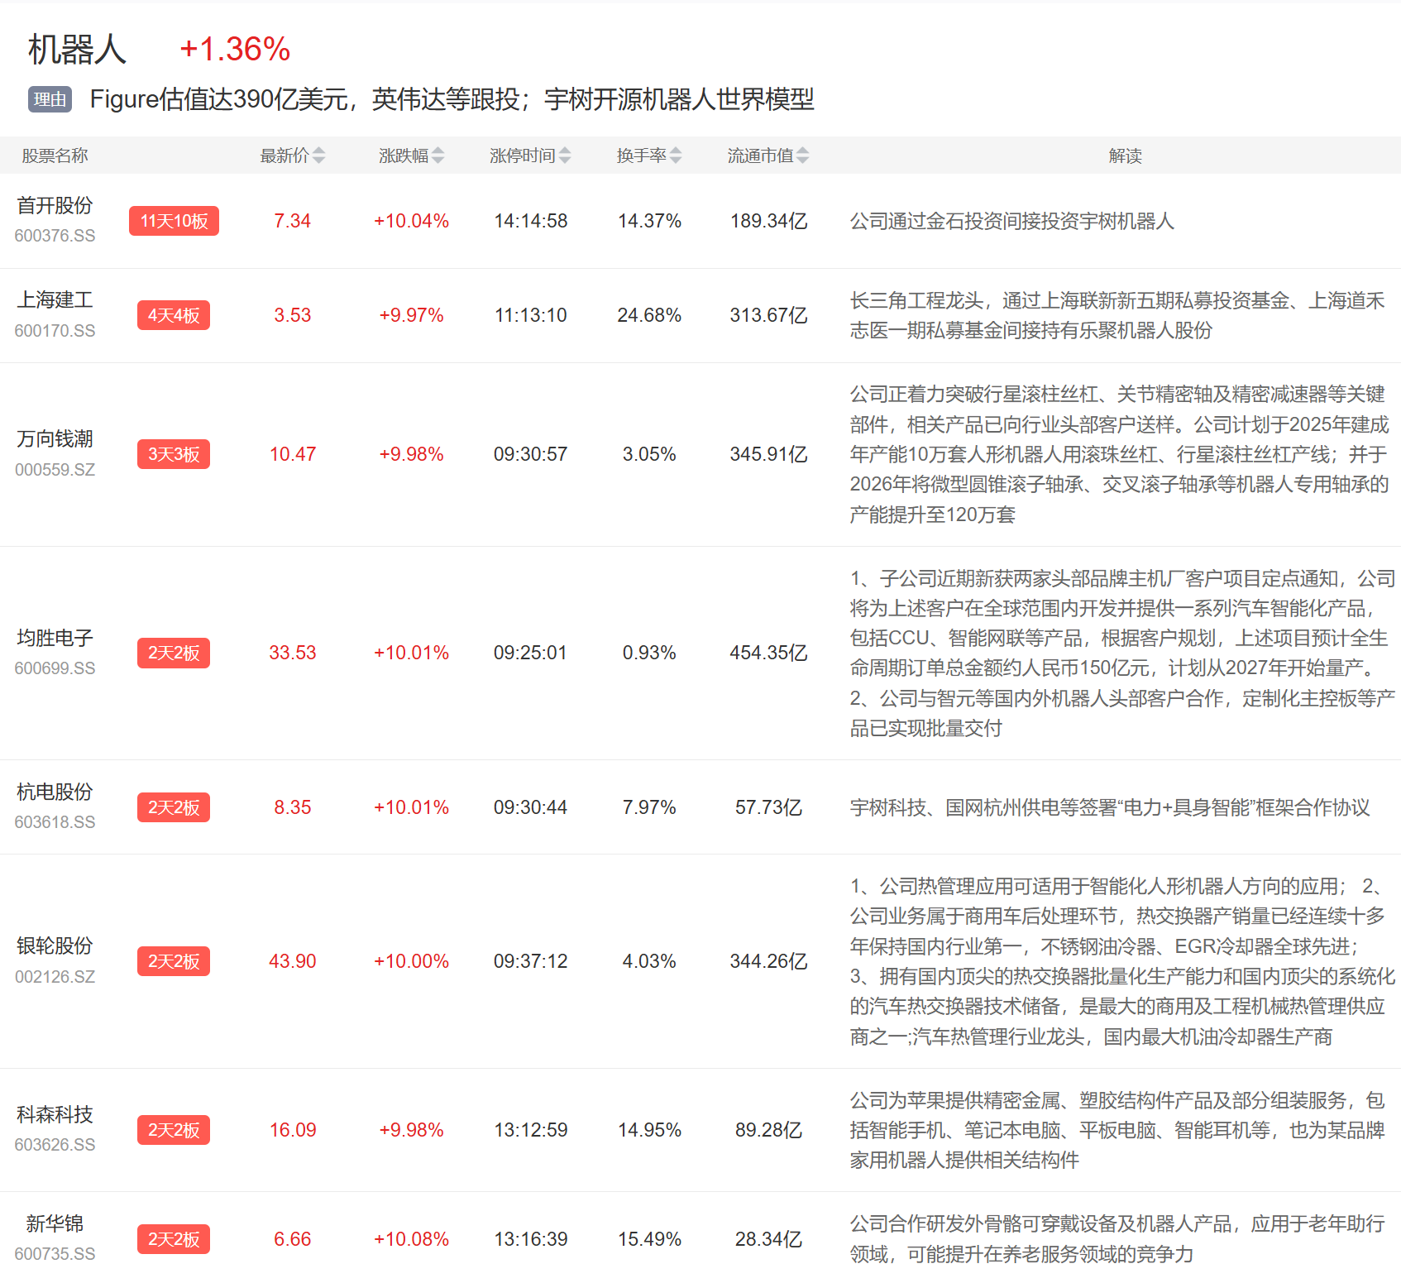Click the 理由 tag badge
Image resolution: width=1401 pixels, height=1283 pixels.
[50, 99]
